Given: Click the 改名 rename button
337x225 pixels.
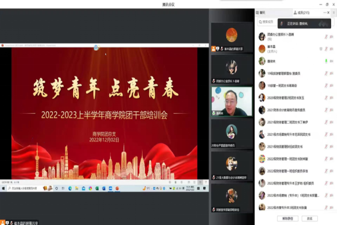Looking at the screenshot, I should [x=310, y=218].
